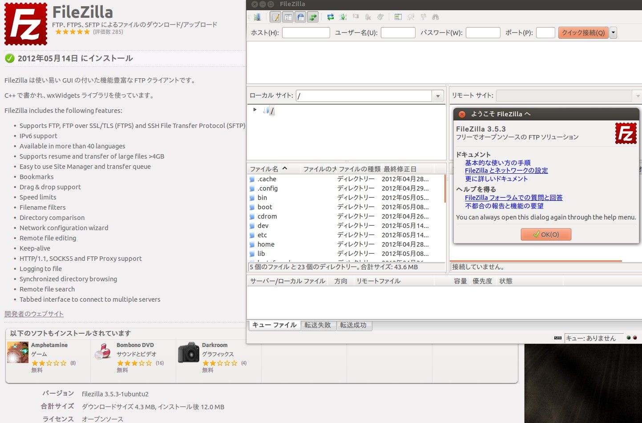Click the directory comparison toolbar icon
This screenshot has height=423, width=642.
coord(411,17)
